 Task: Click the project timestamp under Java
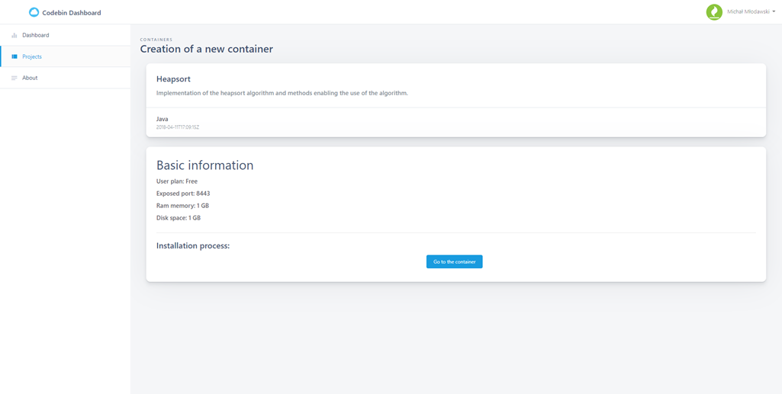click(x=177, y=127)
